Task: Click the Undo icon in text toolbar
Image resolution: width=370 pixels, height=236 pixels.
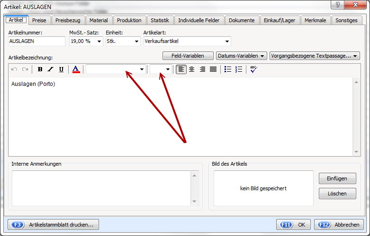Action: click(x=14, y=69)
